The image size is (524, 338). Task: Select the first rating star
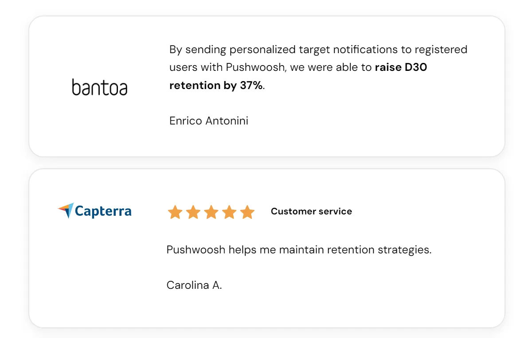[x=175, y=212]
